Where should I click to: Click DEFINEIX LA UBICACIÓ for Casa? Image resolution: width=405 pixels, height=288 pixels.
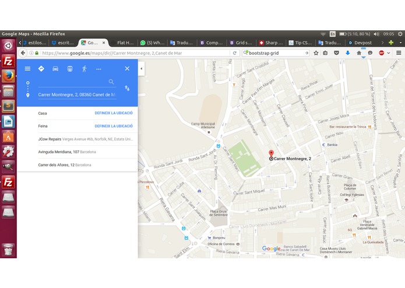[x=114, y=113]
